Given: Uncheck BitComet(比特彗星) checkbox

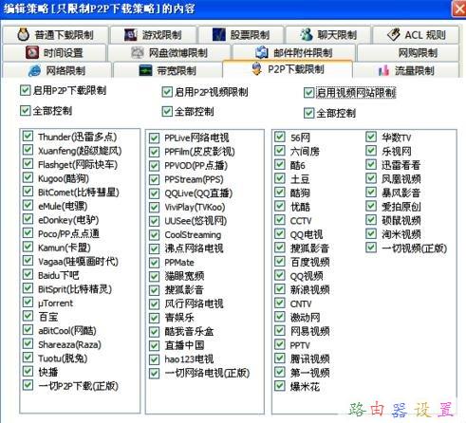Looking at the screenshot, I should point(28,192).
